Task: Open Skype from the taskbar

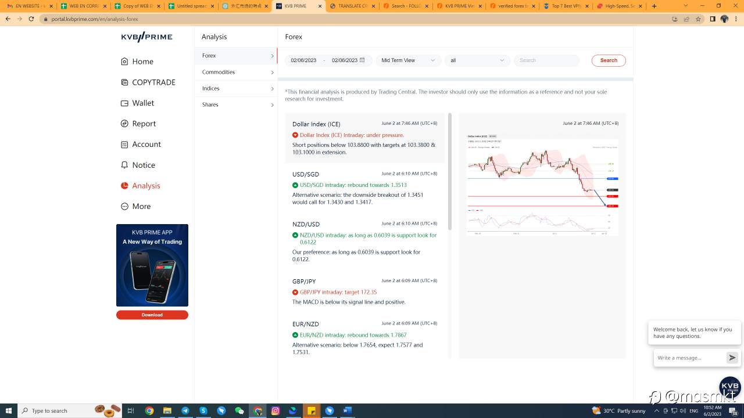Action: click(203, 410)
